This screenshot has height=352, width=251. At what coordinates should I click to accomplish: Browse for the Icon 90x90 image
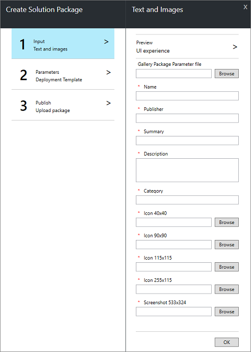[227, 244]
